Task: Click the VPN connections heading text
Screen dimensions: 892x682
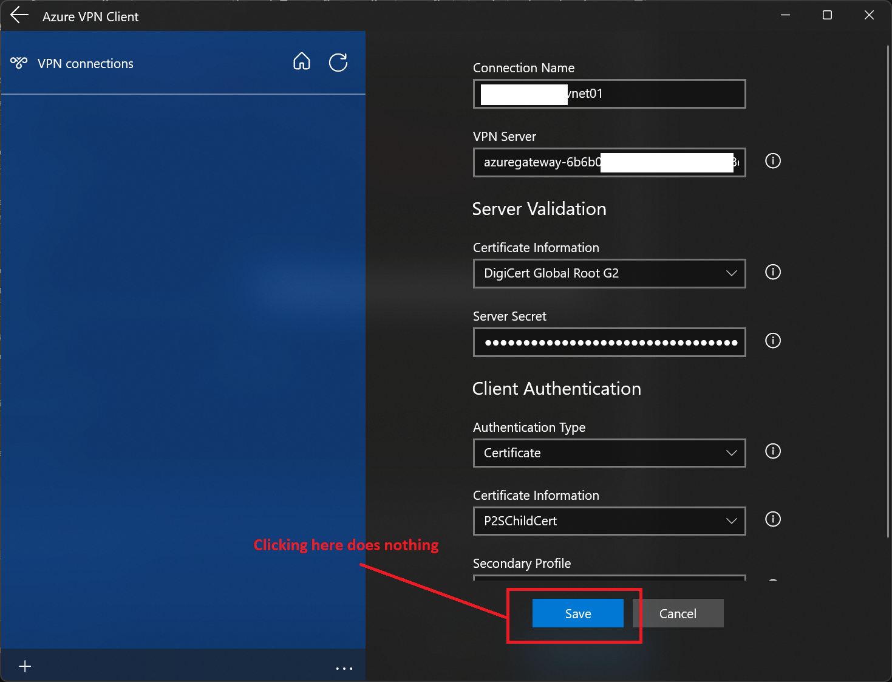Action: tap(86, 64)
